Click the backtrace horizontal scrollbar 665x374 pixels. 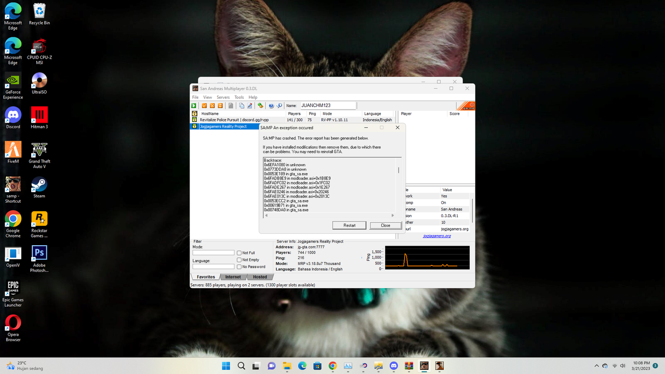tap(330, 215)
